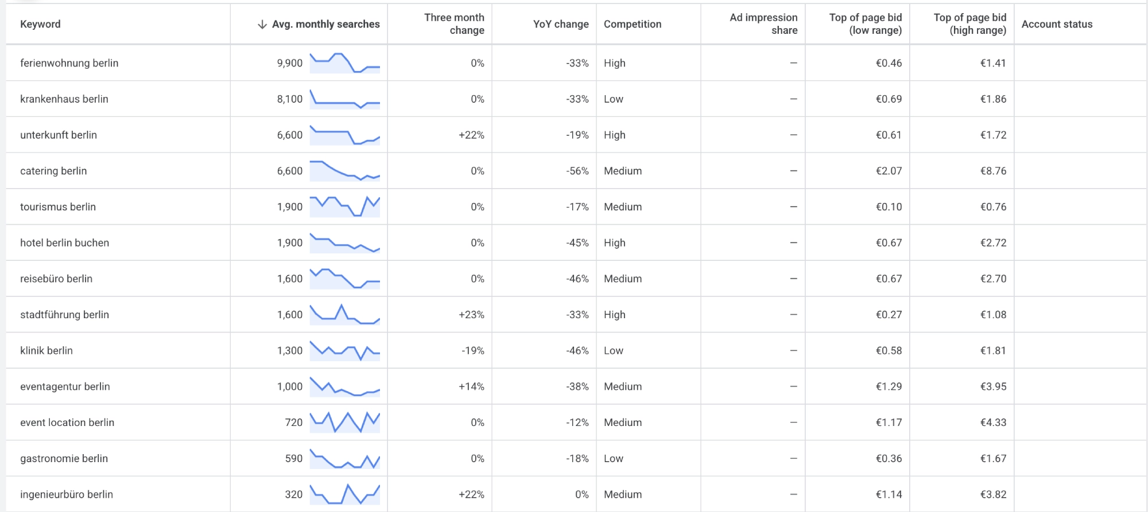Click the tourismus berlin trend sparkline

coord(345,207)
